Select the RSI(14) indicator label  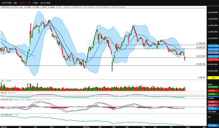point(4,93)
